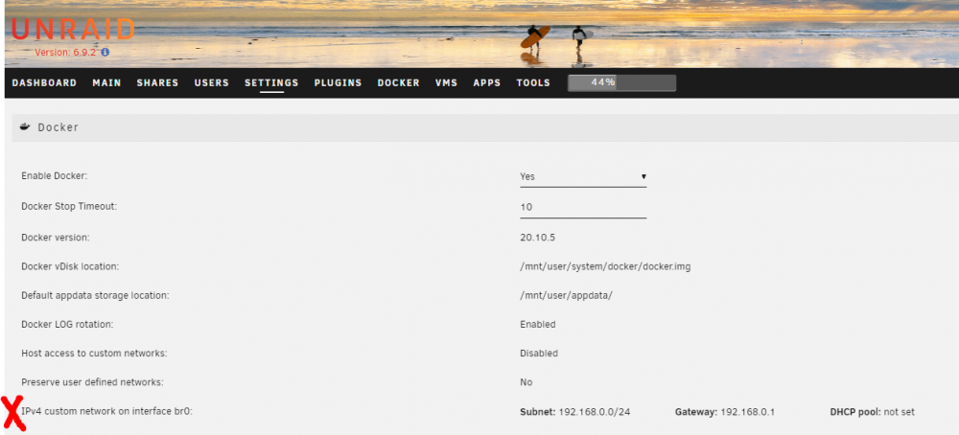Click Default appdata storage location label

point(95,296)
